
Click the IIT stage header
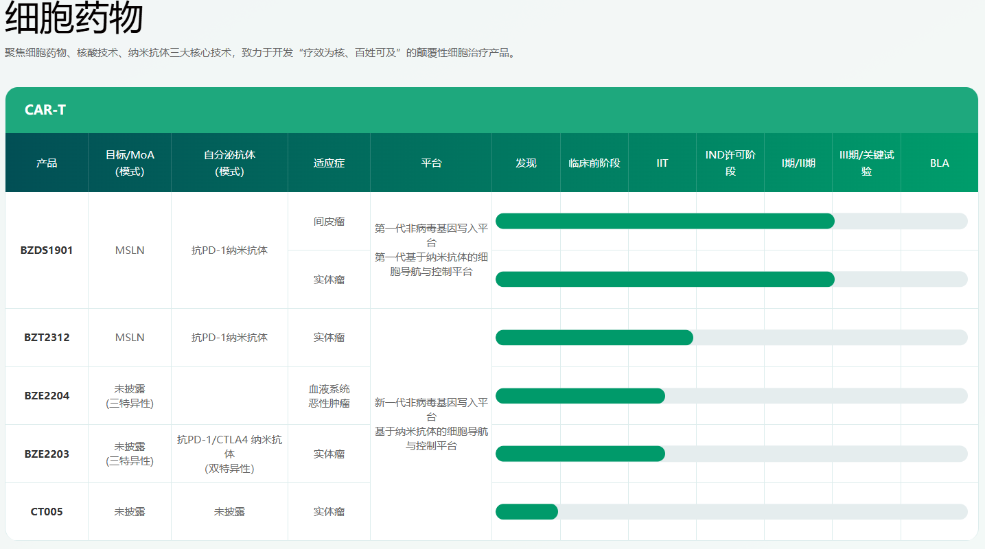click(662, 163)
